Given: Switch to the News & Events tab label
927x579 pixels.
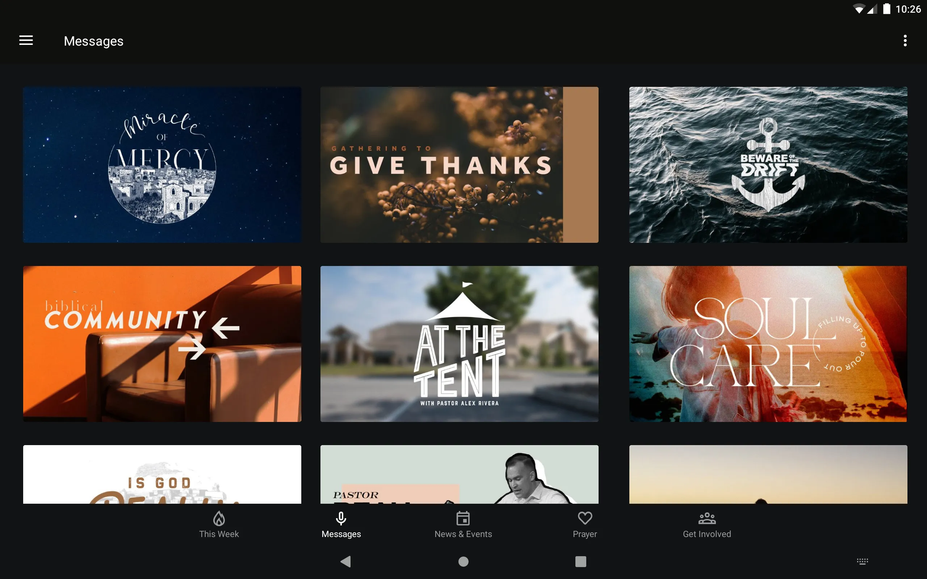Looking at the screenshot, I should (463, 534).
